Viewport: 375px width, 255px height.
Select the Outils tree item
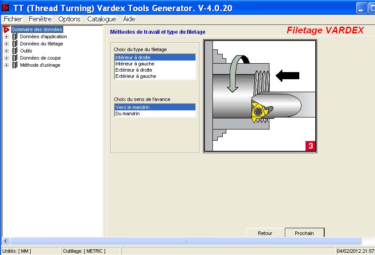click(x=26, y=51)
